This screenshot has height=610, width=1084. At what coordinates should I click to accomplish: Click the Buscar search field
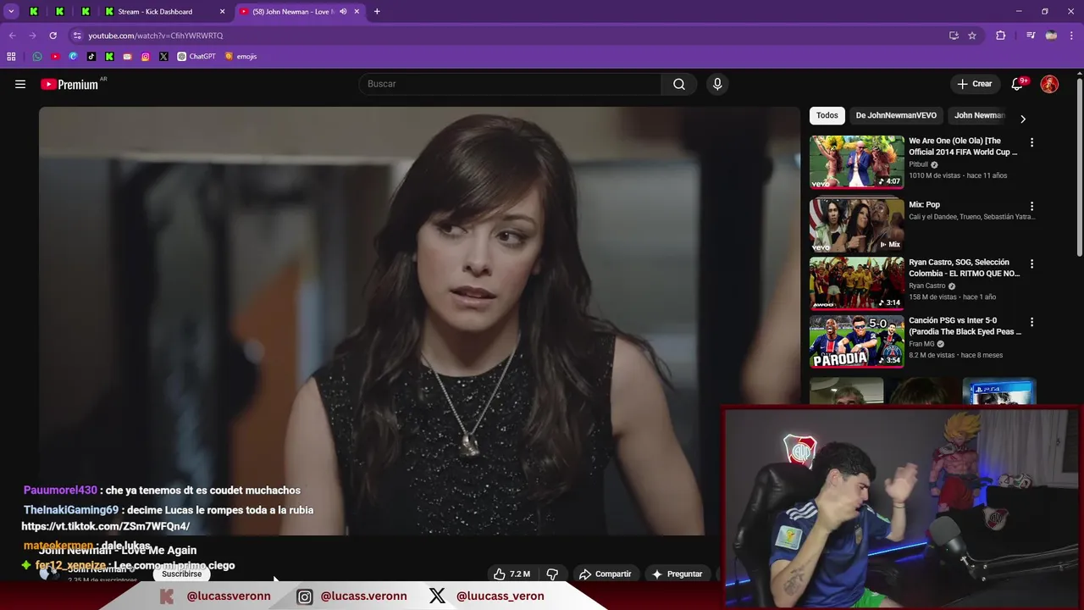click(511, 84)
